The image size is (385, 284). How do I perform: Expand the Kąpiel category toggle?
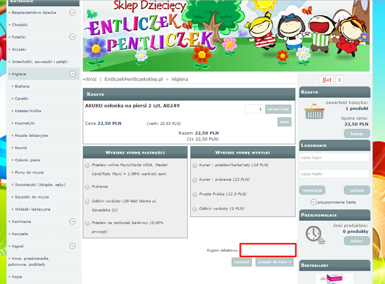point(72,246)
